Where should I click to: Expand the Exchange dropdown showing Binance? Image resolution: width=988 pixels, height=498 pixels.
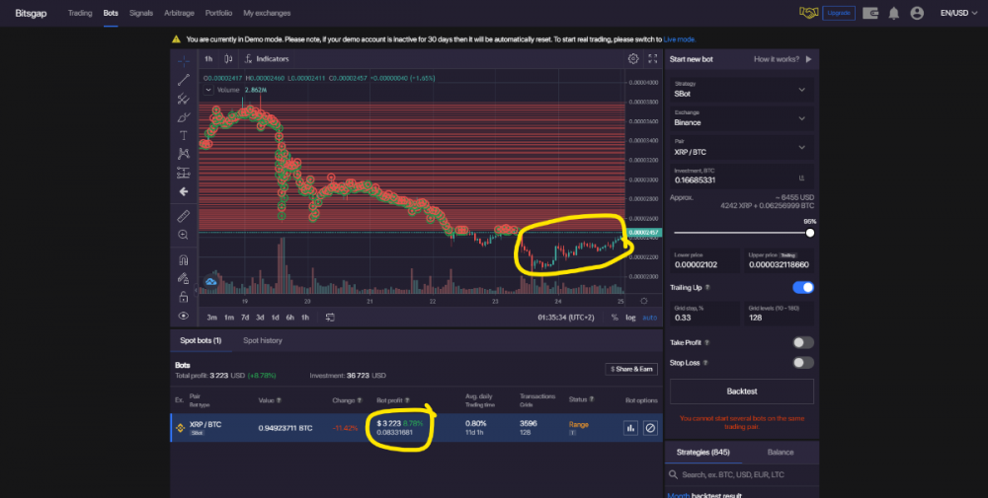coord(741,117)
